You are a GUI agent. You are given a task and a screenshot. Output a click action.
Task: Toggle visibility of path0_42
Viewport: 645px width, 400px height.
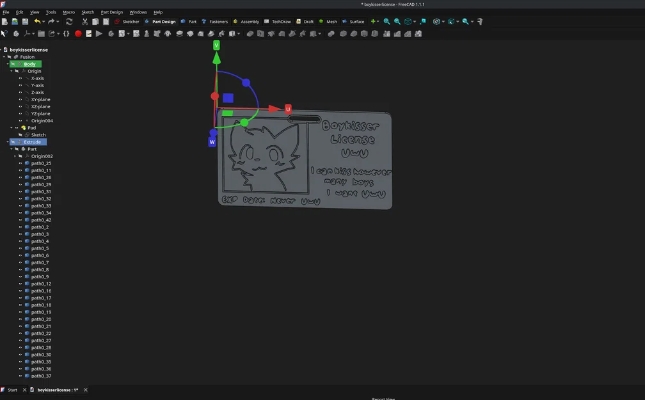pyautogui.click(x=20, y=220)
